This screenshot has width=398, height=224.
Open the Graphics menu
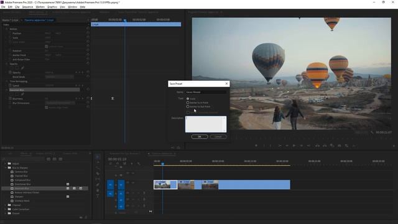point(52,7)
